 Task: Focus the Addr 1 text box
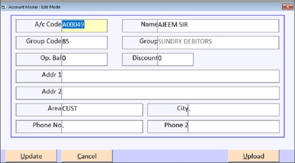pyautogui.click(x=170, y=76)
